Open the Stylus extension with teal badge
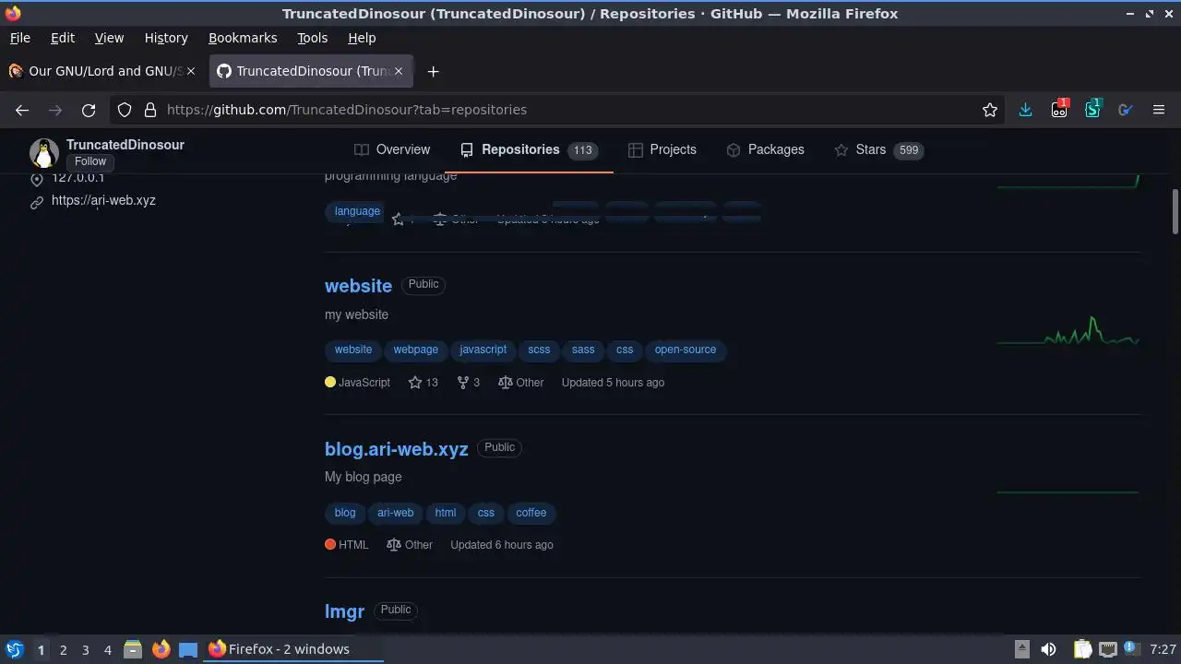This screenshot has width=1181, height=664. 1092,109
